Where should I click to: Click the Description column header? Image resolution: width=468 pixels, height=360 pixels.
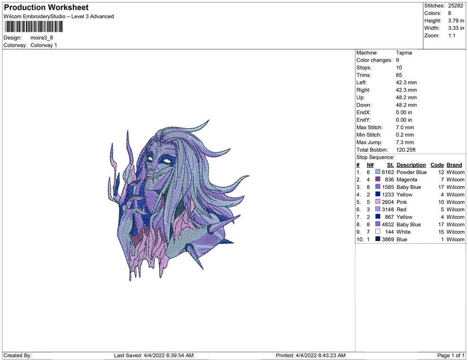[x=411, y=164]
